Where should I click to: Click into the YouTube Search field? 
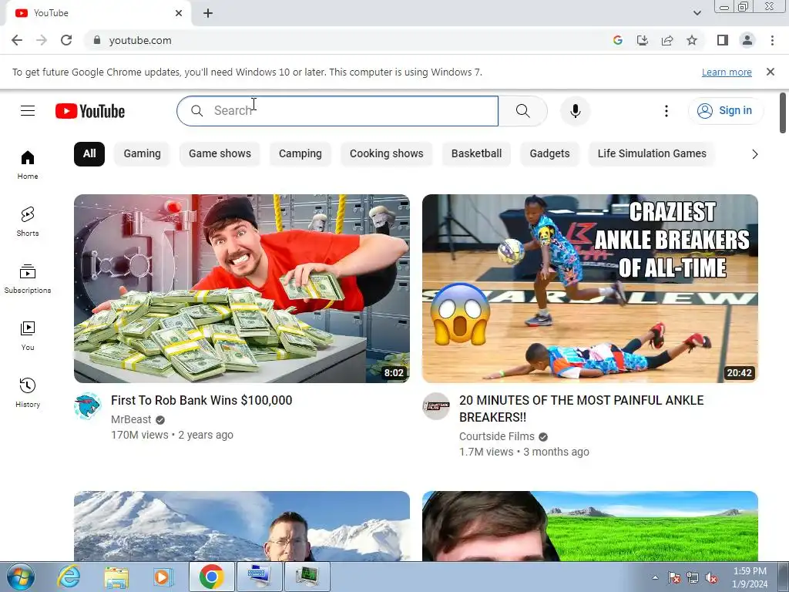click(337, 111)
